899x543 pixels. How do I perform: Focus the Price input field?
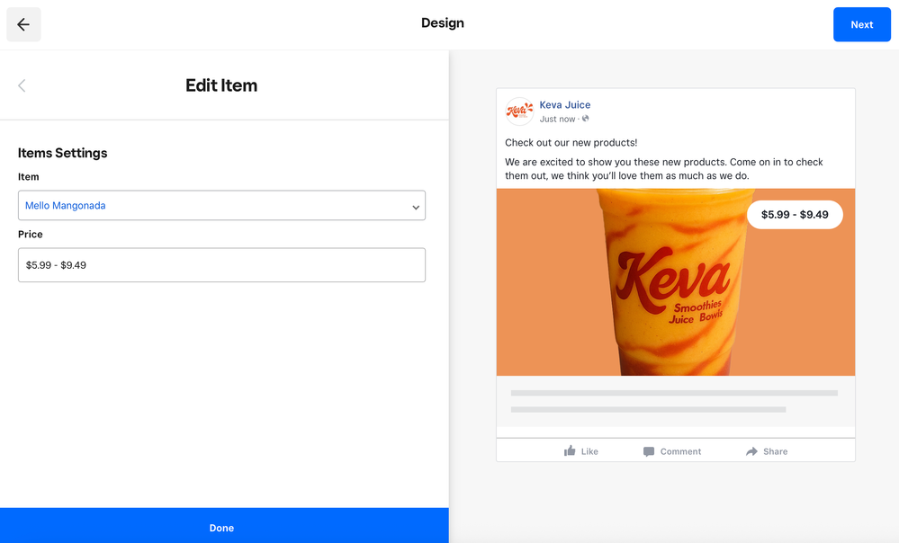pyautogui.click(x=221, y=265)
